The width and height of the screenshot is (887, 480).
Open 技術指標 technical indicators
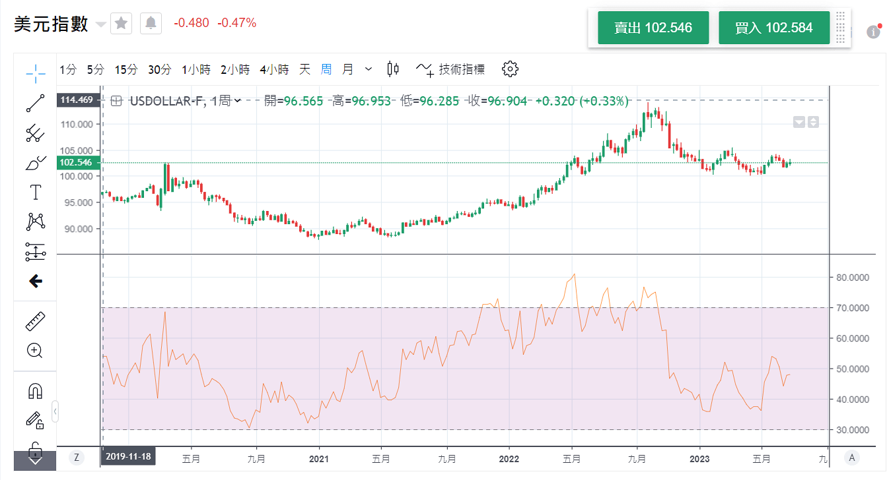(x=450, y=69)
